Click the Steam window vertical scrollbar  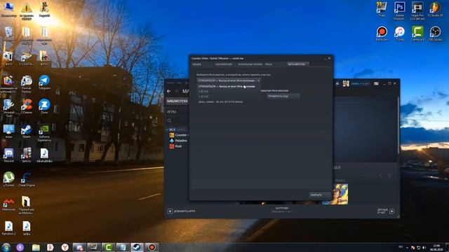coord(398,125)
